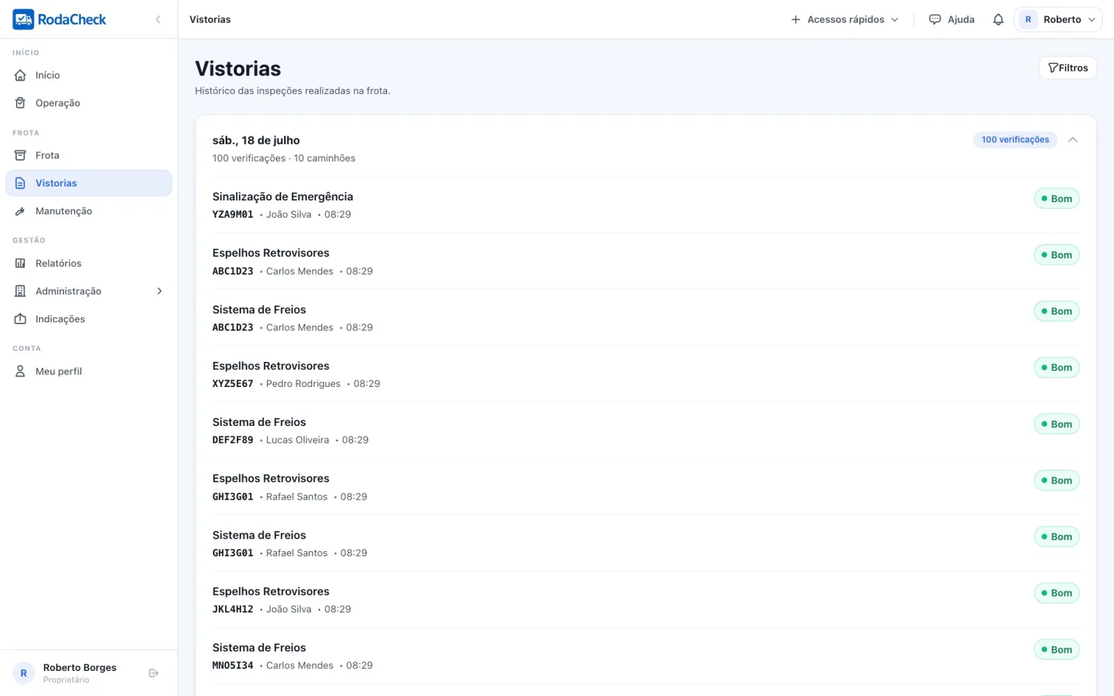Navigate to Frota
Screen dimensions: 1114x696
[x=88, y=155]
